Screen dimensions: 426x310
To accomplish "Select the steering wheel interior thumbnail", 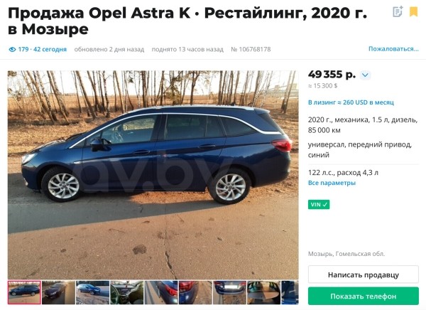I will (x=127, y=293).
